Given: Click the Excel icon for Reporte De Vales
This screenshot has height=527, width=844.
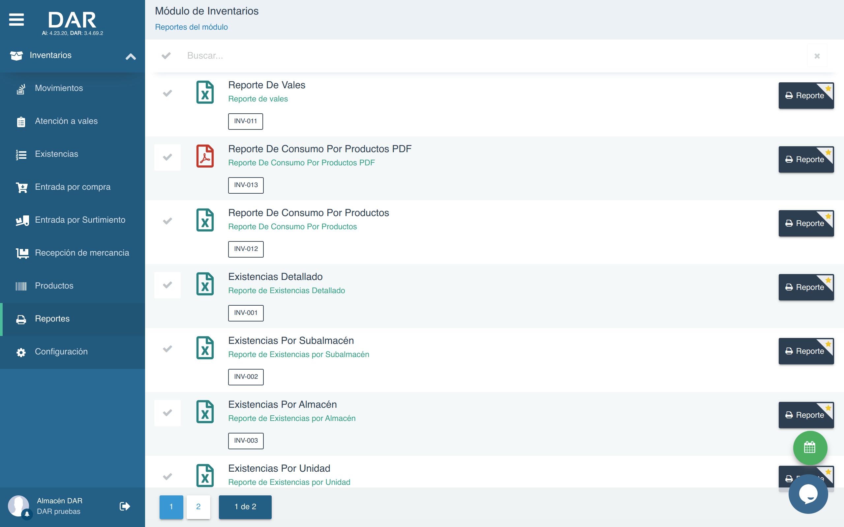Looking at the screenshot, I should coord(205,92).
